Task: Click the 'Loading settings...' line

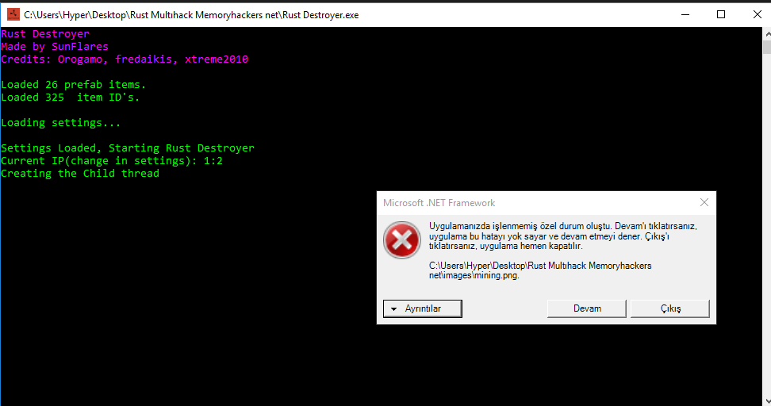Action: pos(61,123)
